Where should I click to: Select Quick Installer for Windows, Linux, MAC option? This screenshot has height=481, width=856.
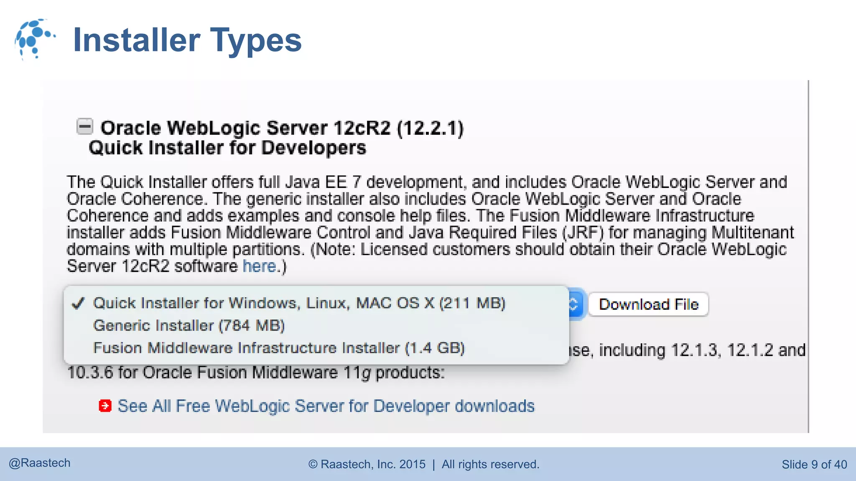299,303
